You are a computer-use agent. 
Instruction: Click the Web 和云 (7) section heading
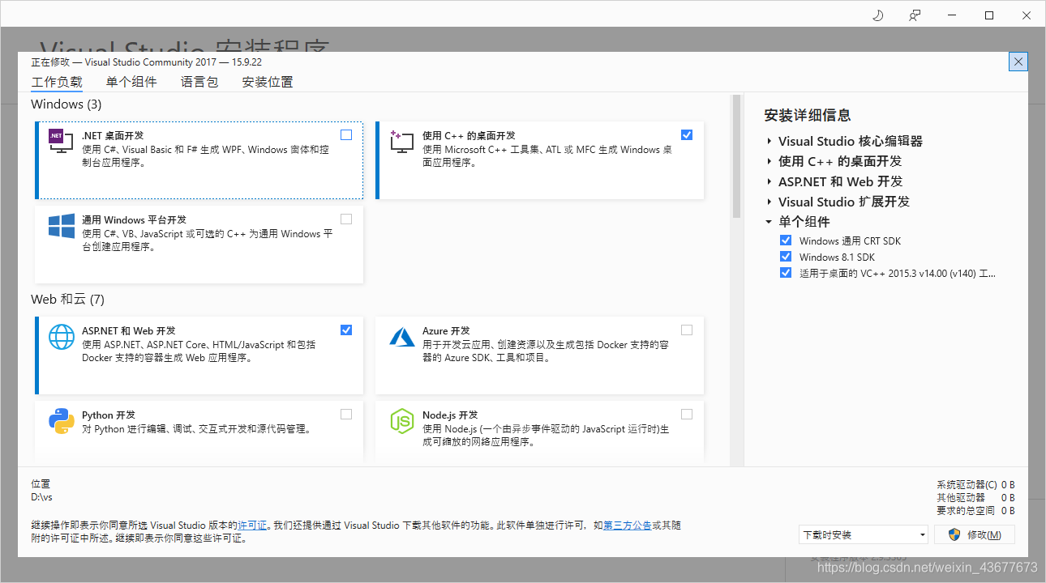coord(68,300)
